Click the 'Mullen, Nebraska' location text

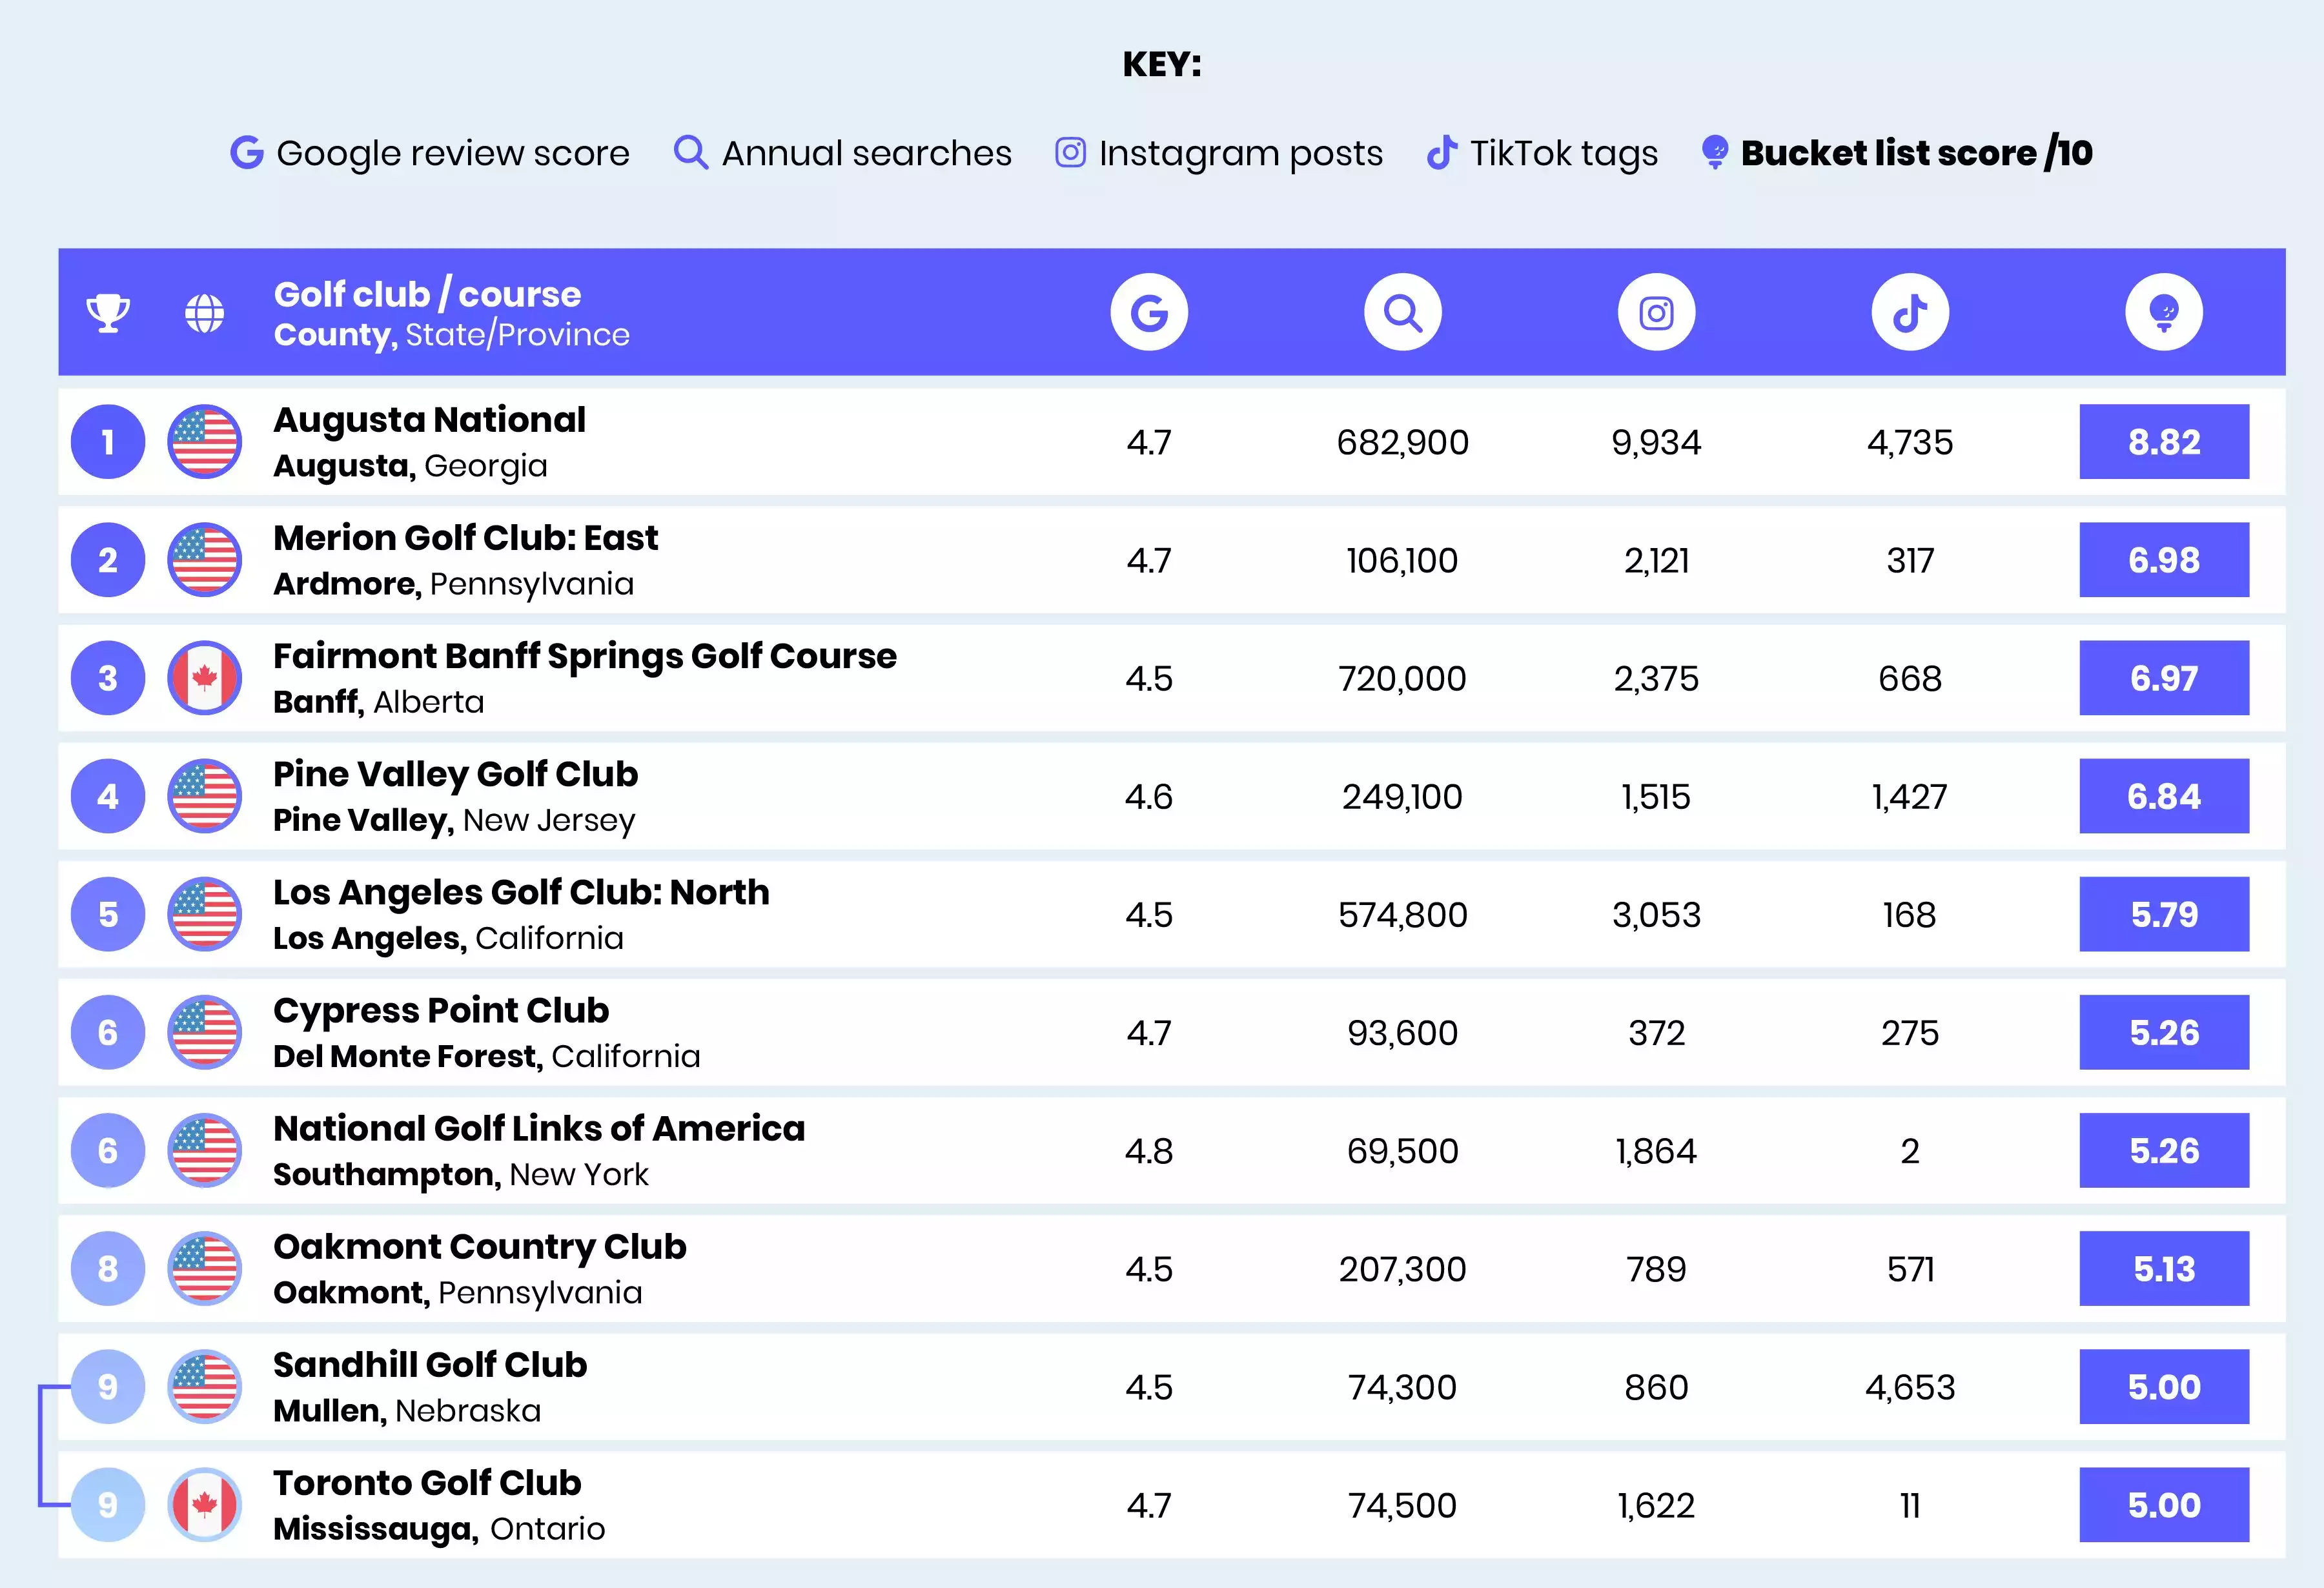click(x=407, y=1411)
